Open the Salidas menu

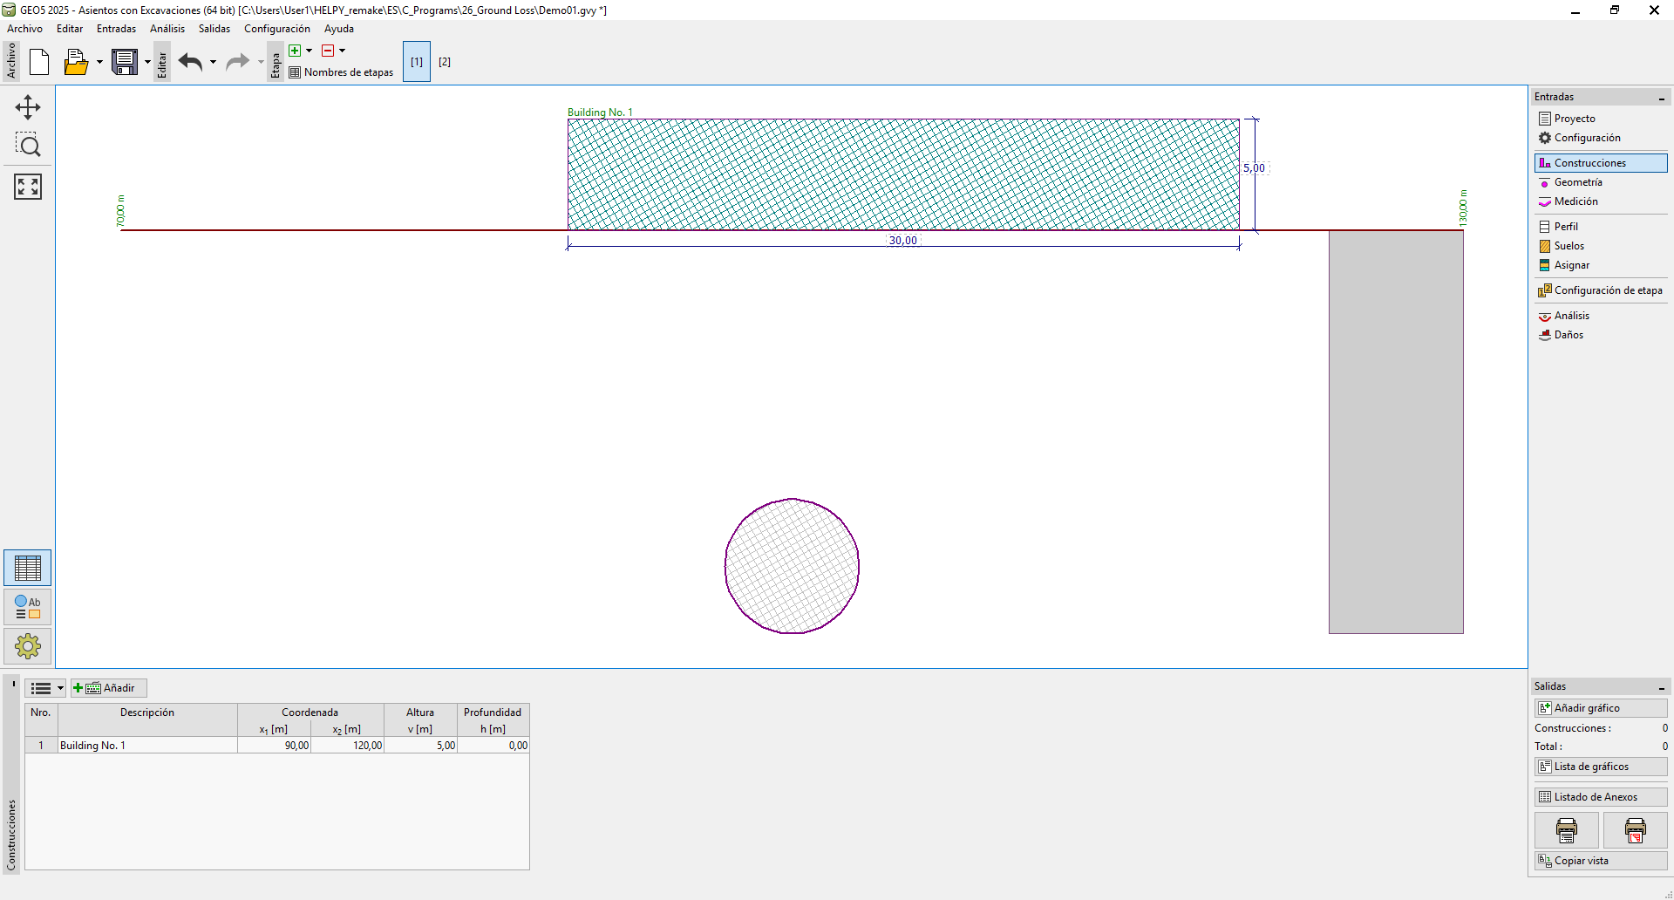tap(214, 29)
